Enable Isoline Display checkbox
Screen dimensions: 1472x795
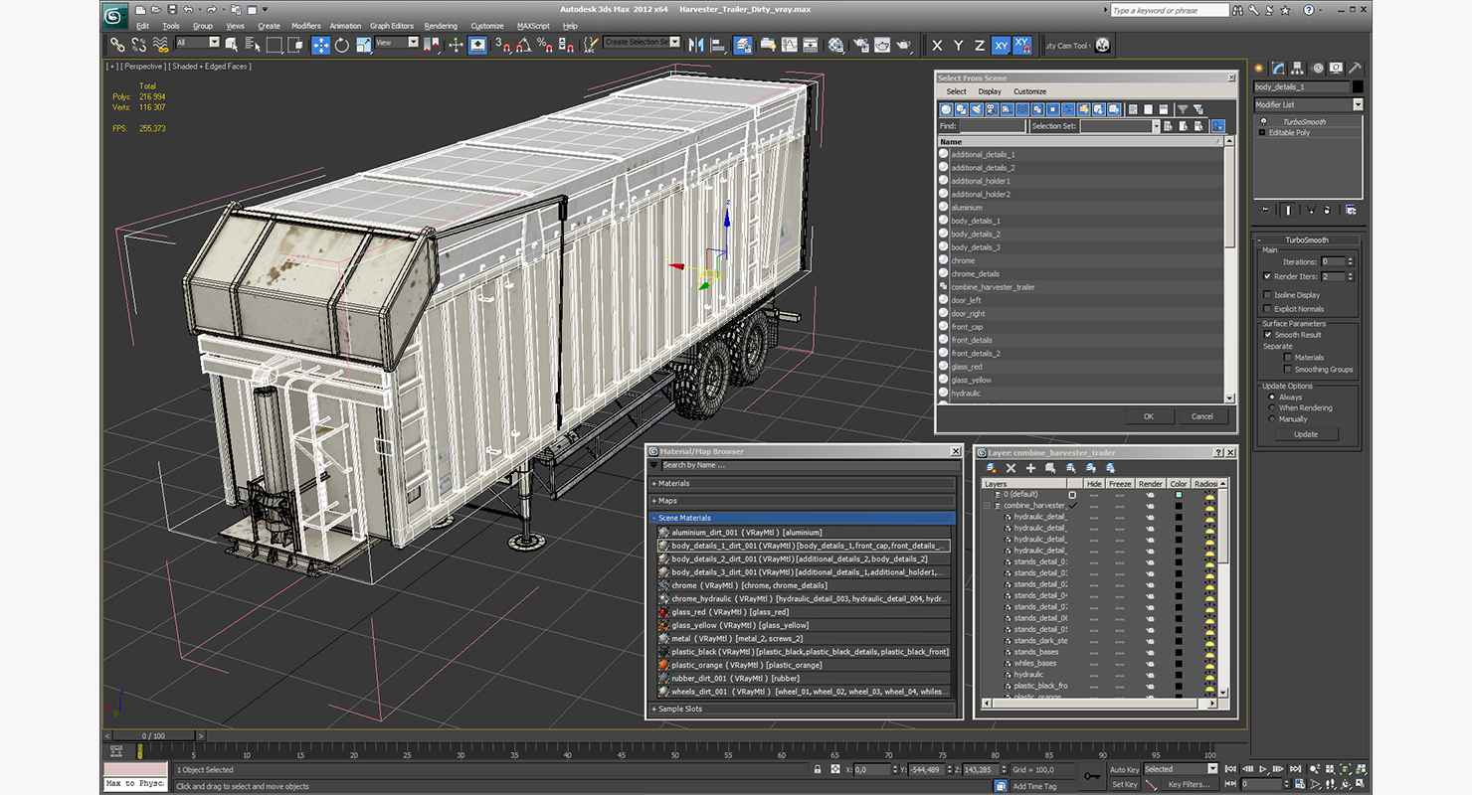pos(1267,295)
